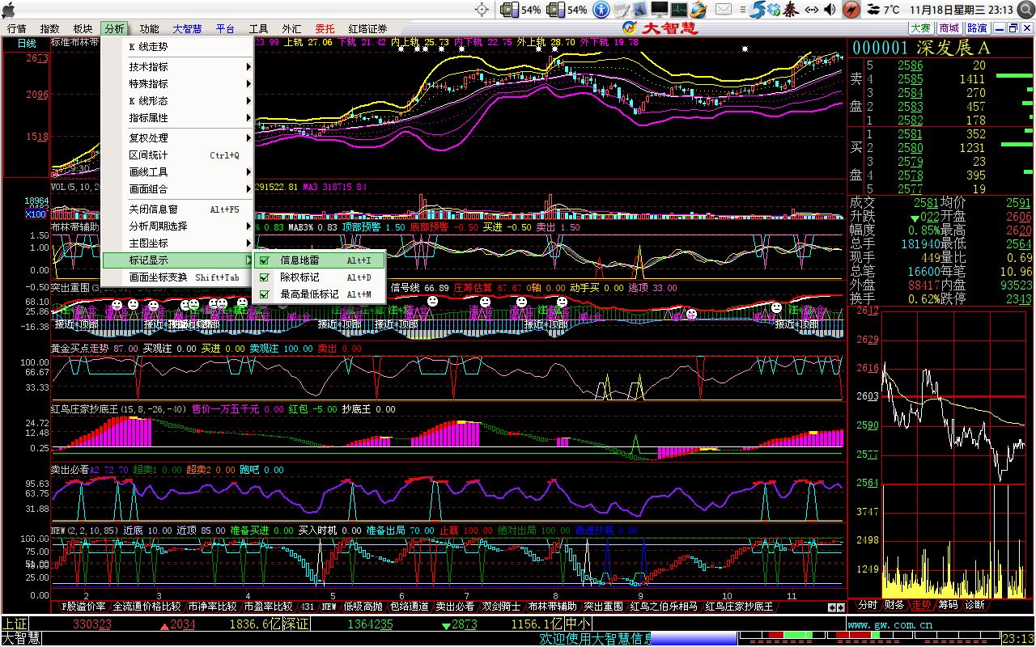
Task: Click the bidirectional arrows network icon
Action: click(x=812, y=10)
